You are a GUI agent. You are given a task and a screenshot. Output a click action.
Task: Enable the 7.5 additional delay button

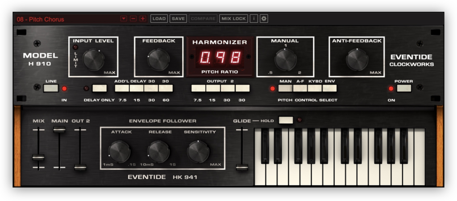(x=122, y=88)
